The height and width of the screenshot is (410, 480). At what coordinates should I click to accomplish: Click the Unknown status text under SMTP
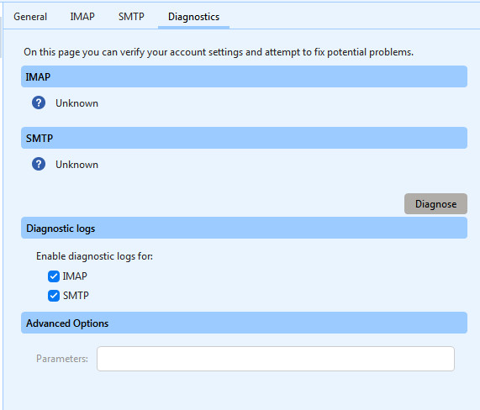[76, 165]
